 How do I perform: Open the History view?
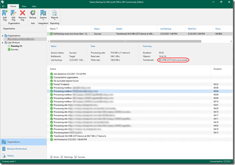(10, 156)
